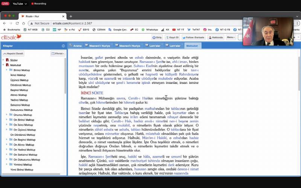301x188 pixels.
Task: Expand the Yirminci Mektup folder
Action: point(7,164)
